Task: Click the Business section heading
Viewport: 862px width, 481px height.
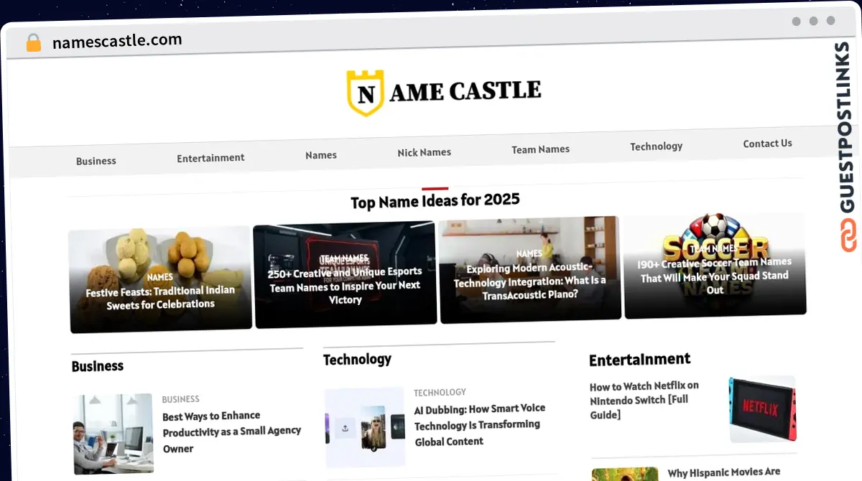Action: [x=97, y=365]
